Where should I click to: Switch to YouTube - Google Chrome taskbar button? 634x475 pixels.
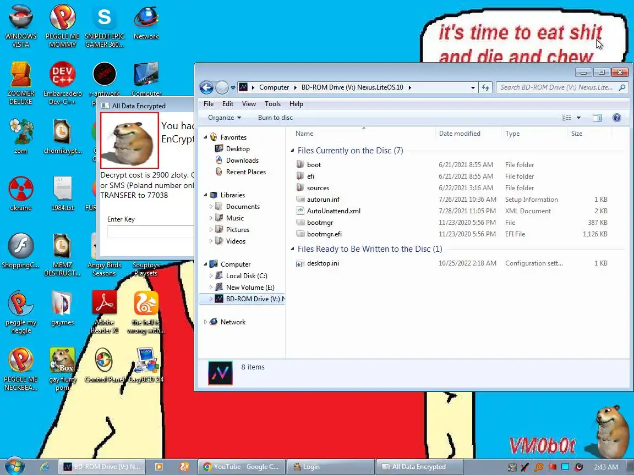point(242,467)
